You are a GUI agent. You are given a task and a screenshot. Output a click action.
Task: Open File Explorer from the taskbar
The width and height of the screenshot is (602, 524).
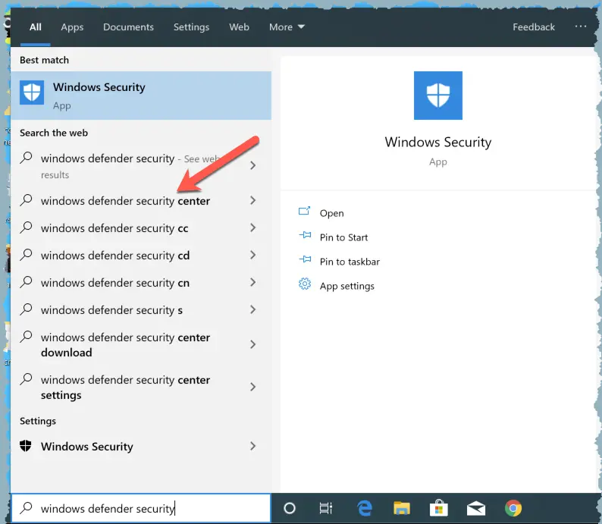pos(401,509)
